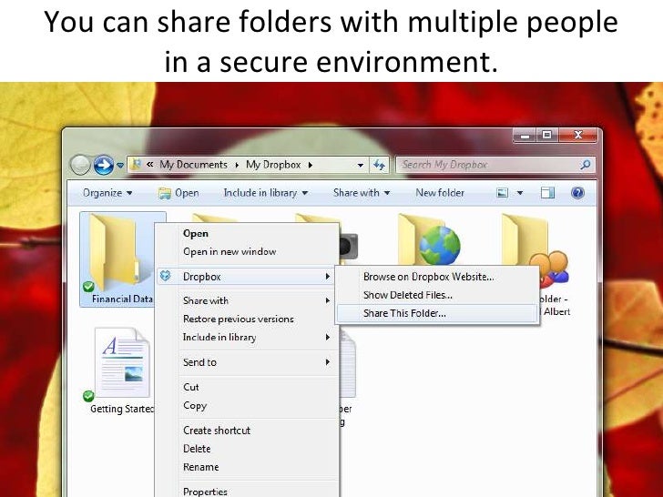Click the blue Forward navigation arrow
663x497 pixels.
tap(103, 165)
